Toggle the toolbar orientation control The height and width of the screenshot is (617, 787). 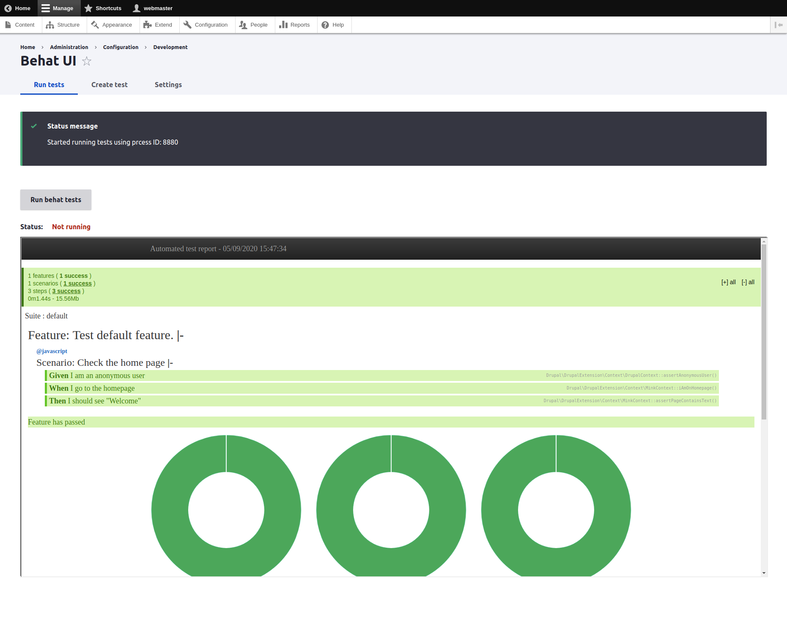(x=779, y=25)
